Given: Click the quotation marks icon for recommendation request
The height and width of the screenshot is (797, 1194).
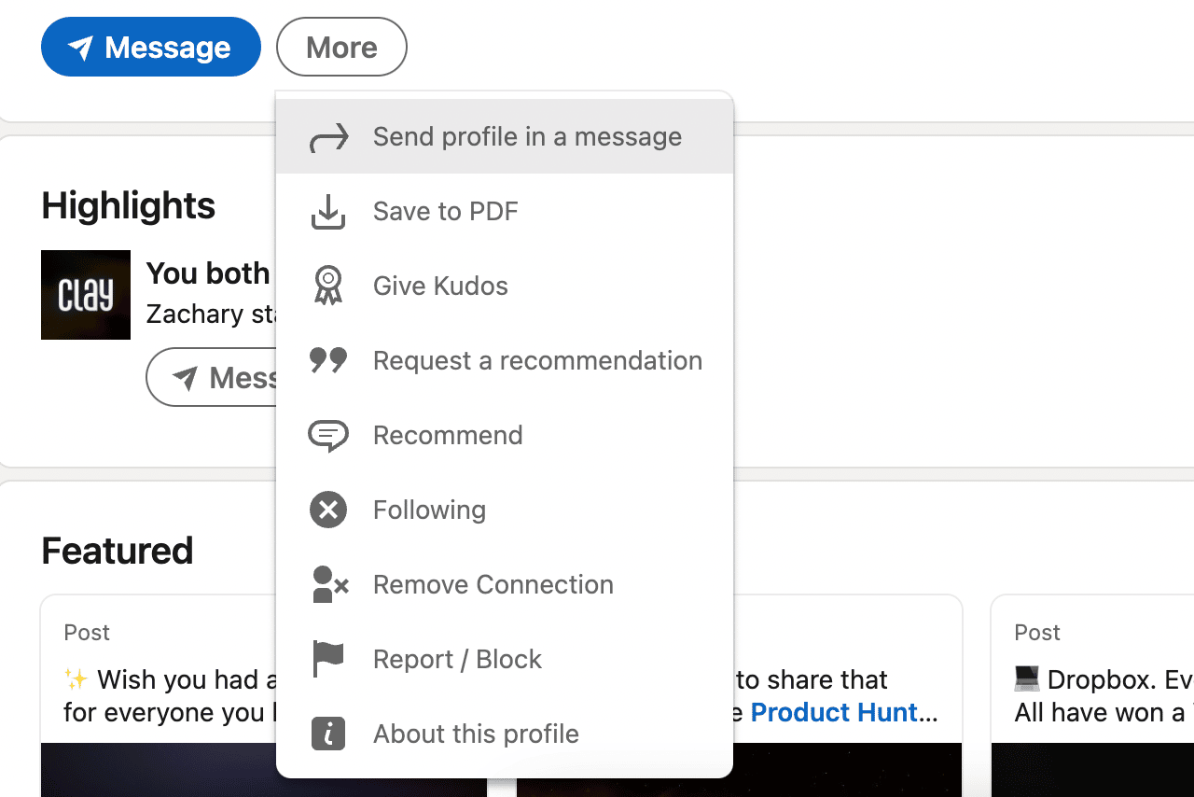Looking at the screenshot, I should (328, 360).
